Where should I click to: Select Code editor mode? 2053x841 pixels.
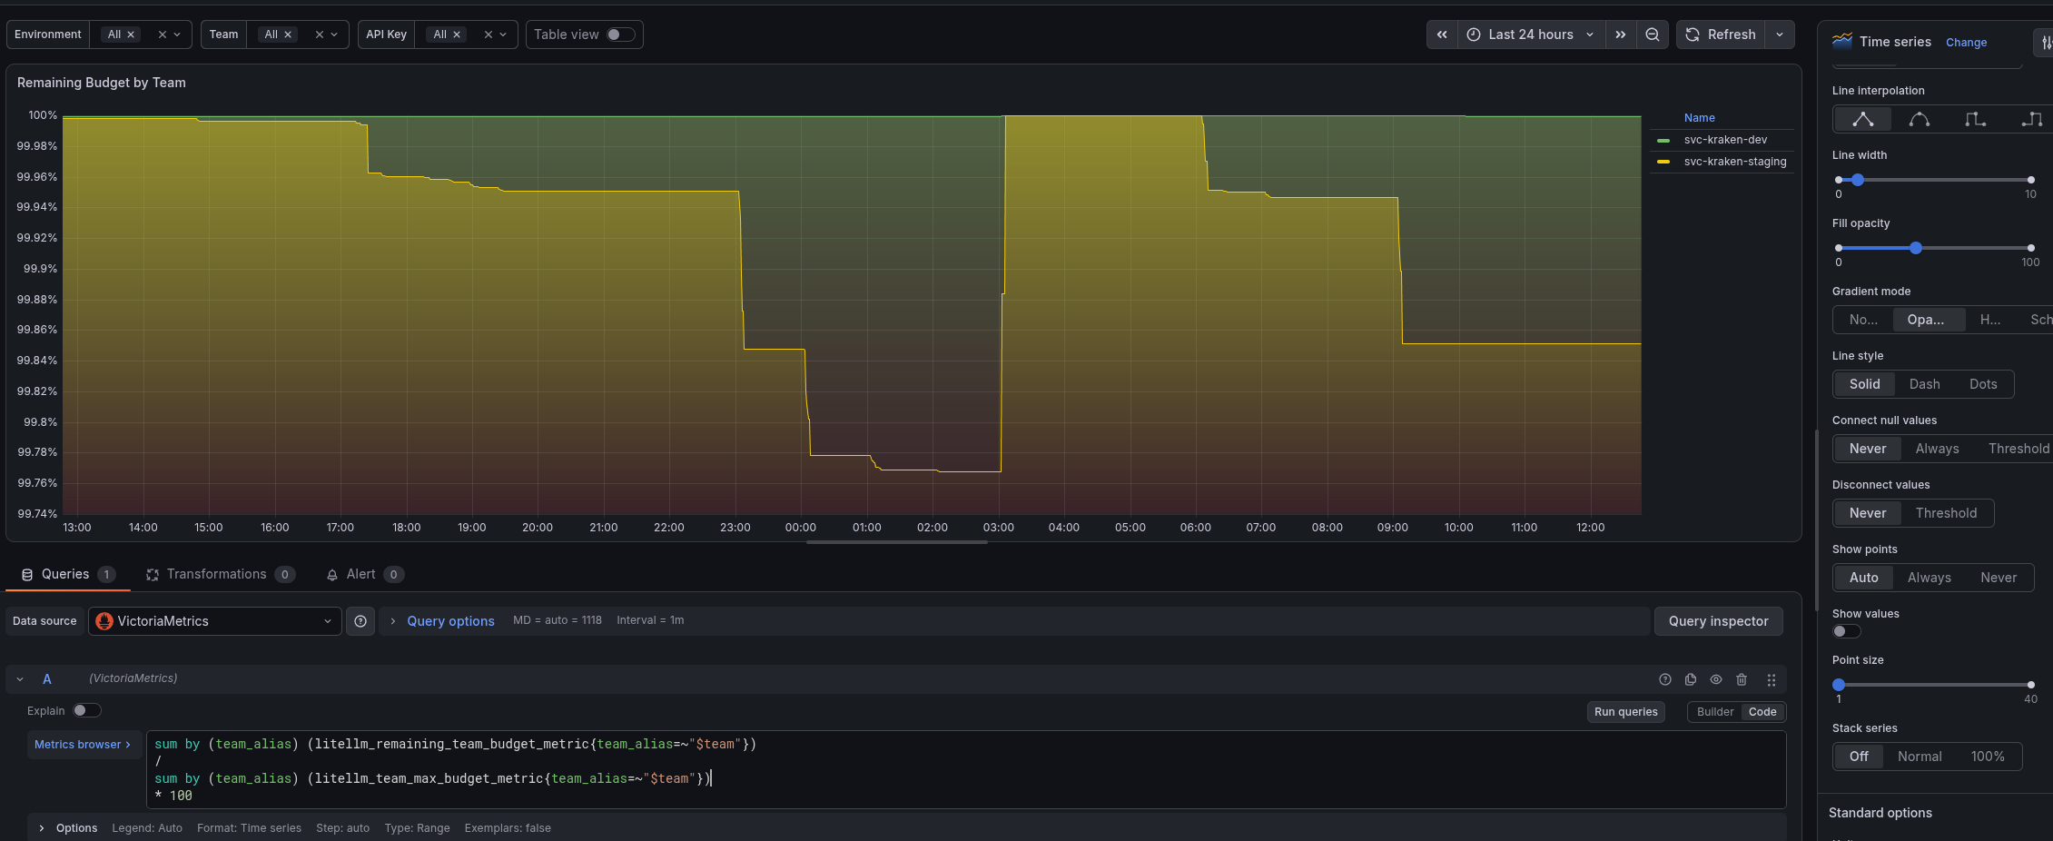[1762, 712]
